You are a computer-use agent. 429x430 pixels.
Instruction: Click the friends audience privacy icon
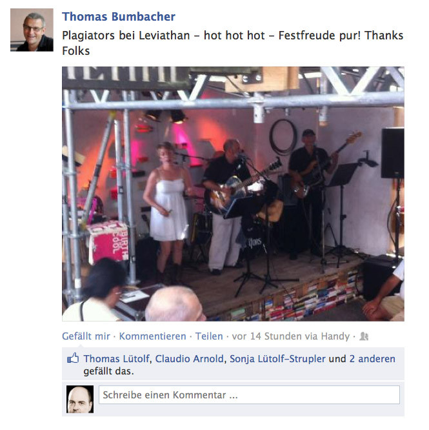364,336
